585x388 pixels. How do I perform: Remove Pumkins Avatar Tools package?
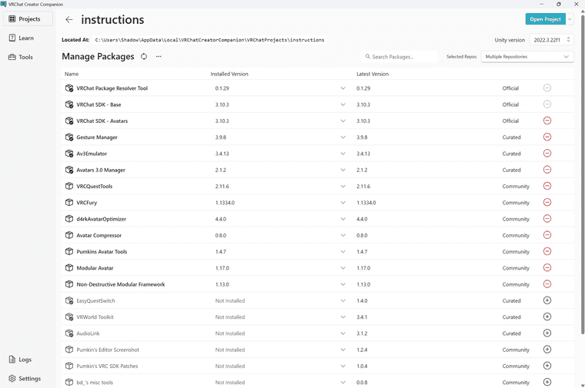547,252
